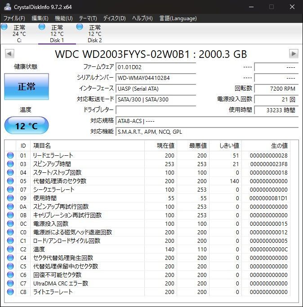The height and width of the screenshot is (307, 303).
Task: Open the ヘルプ(H) menu
Action: (143, 18)
